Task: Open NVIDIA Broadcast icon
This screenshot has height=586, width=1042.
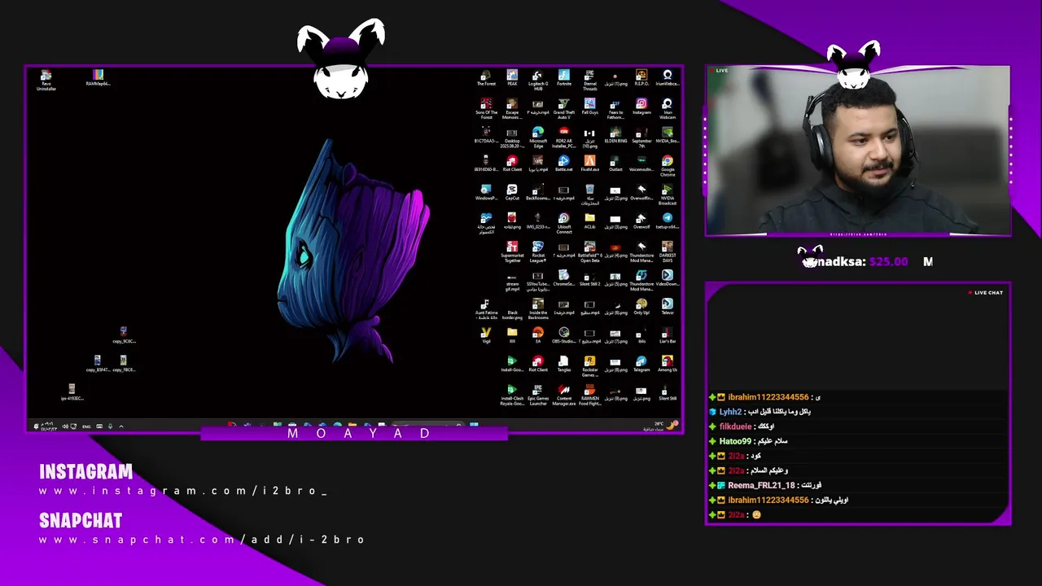Action: (x=668, y=195)
